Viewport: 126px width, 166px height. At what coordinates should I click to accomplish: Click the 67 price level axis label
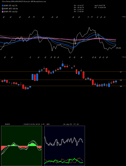click(x=121, y=72)
